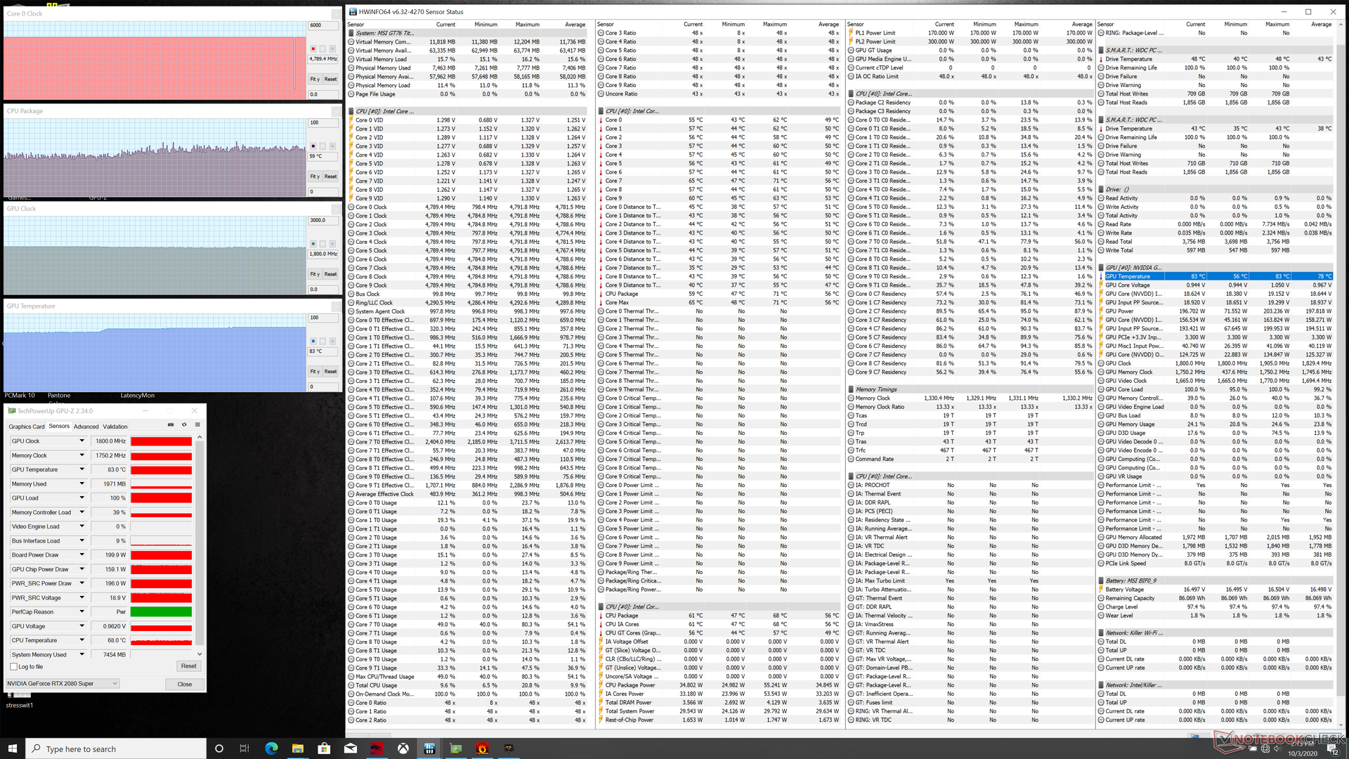Click the red color swatch in Core 0 Clock graph
This screenshot has height=759, width=1349.
[313, 48]
